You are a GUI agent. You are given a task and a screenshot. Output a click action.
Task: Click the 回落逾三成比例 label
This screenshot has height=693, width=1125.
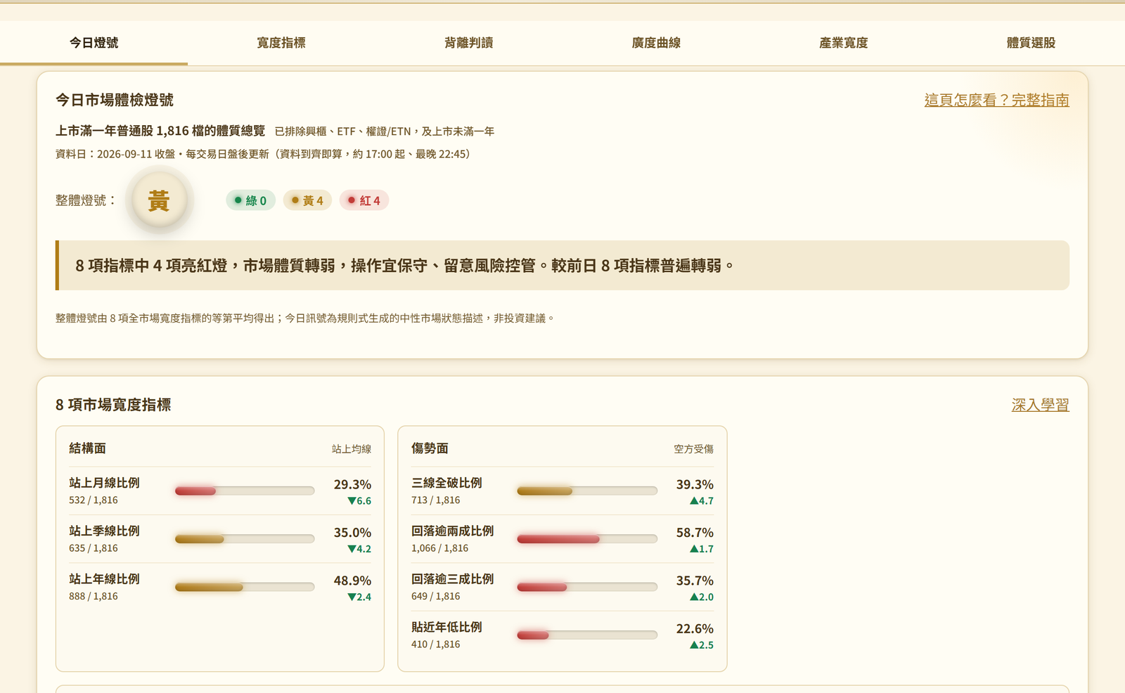coord(453,579)
